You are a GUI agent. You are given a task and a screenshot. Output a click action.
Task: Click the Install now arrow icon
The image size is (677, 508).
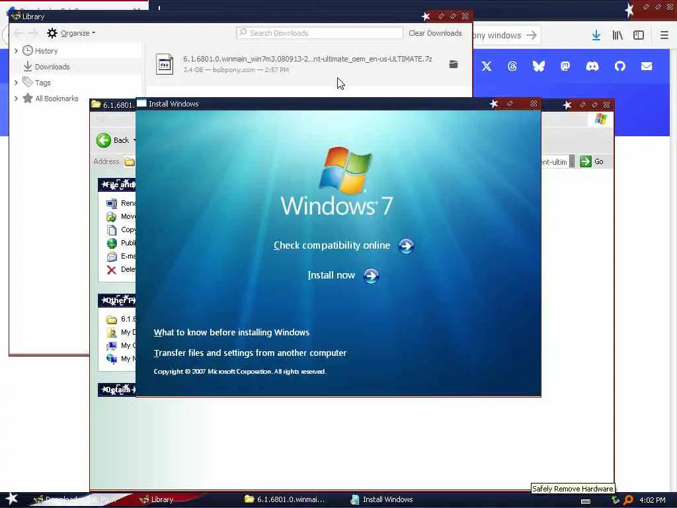coord(371,276)
